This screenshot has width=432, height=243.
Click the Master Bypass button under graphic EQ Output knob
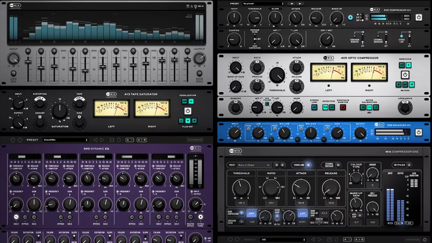(200, 73)
